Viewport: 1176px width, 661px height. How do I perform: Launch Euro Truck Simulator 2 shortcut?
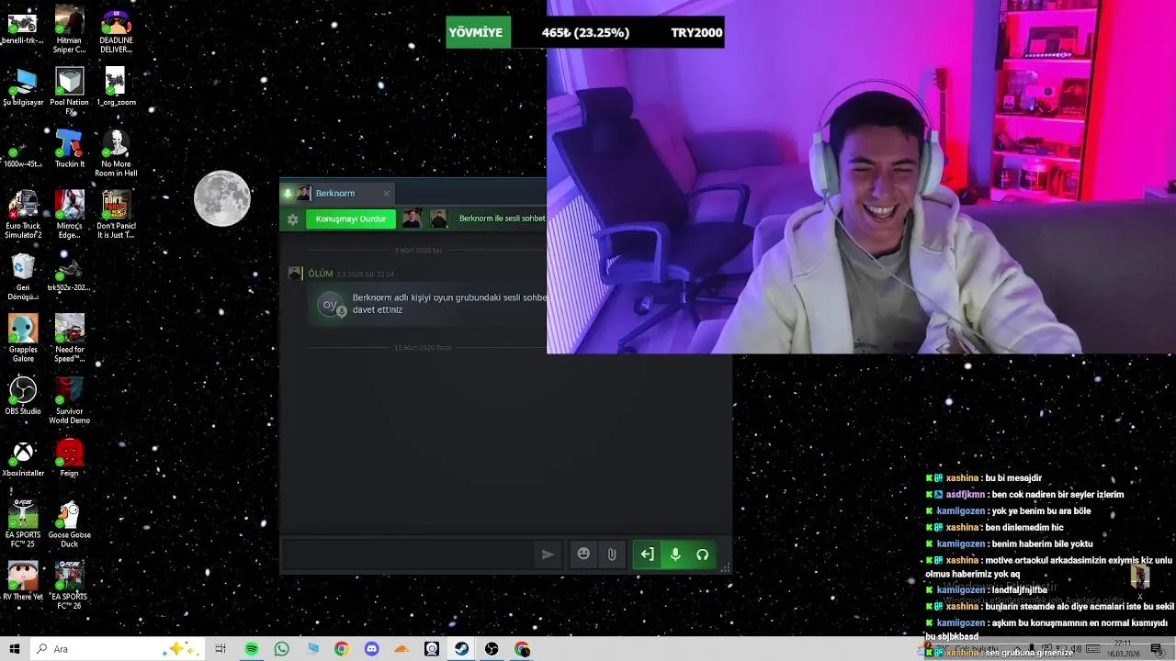point(23,215)
